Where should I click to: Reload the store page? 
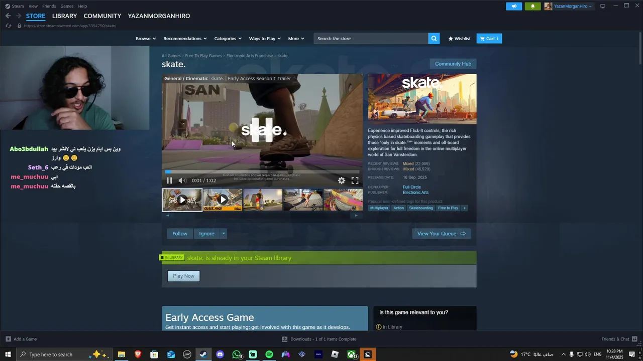(8, 26)
